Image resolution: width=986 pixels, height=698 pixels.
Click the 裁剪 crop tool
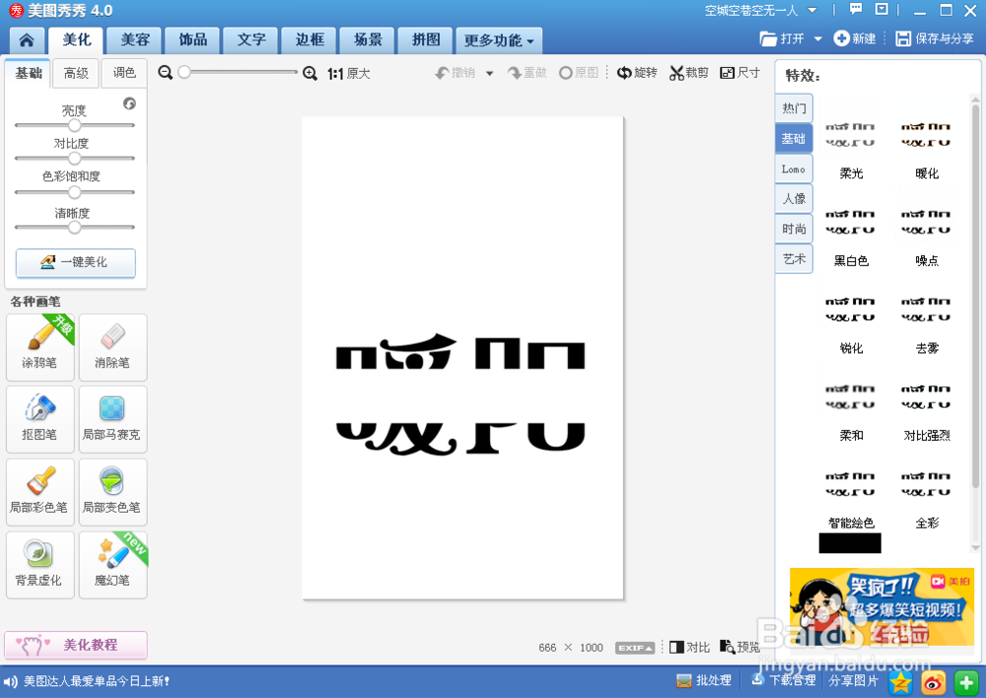pyautogui.click(x=688, y=73)
